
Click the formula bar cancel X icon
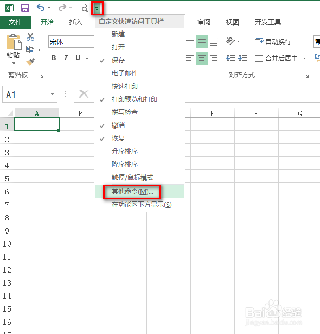coord(84,94)
